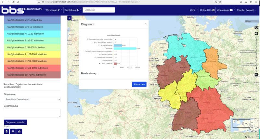This screenshot has width=260, height=139.
Task: Open the Werkzeuge dropdown menu
Action: coord(54,10)
